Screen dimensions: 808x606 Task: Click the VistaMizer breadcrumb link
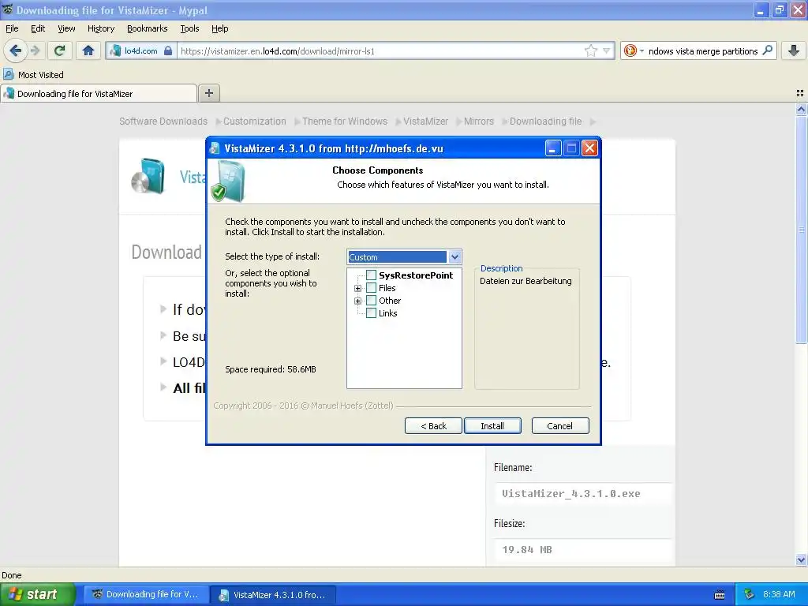pyautogui.click(x=425, y=121)
